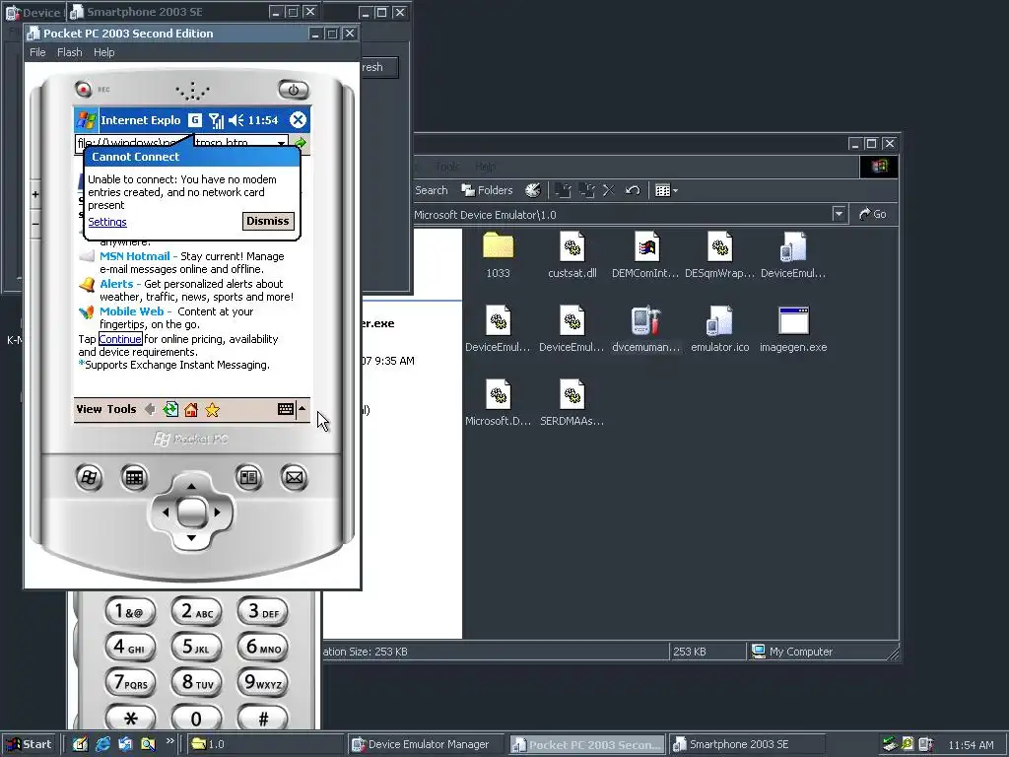Open the address bar dropdown in Pocket IE

pos(281,142)
